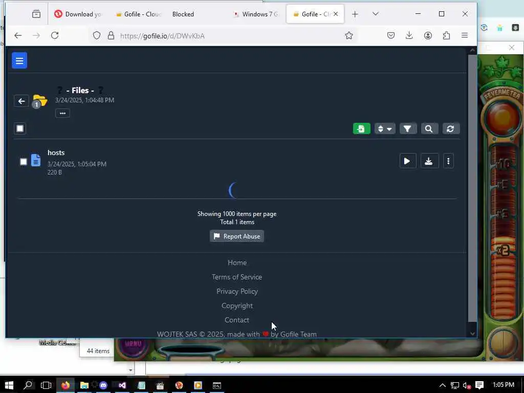The height and width of the screenshot is (393, 524).
Task: Click the Fever Meter orb in game window
Action: [502, 118]
